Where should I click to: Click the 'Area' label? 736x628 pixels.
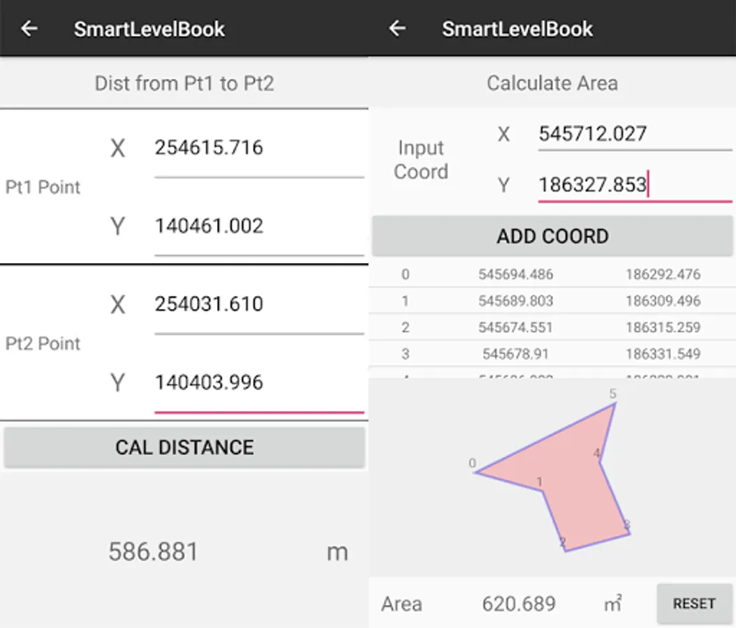point(402,604)
